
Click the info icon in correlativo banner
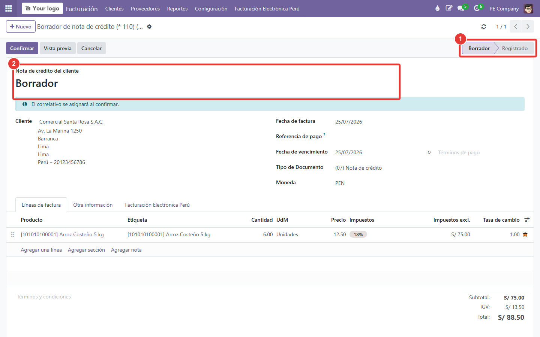25,104
